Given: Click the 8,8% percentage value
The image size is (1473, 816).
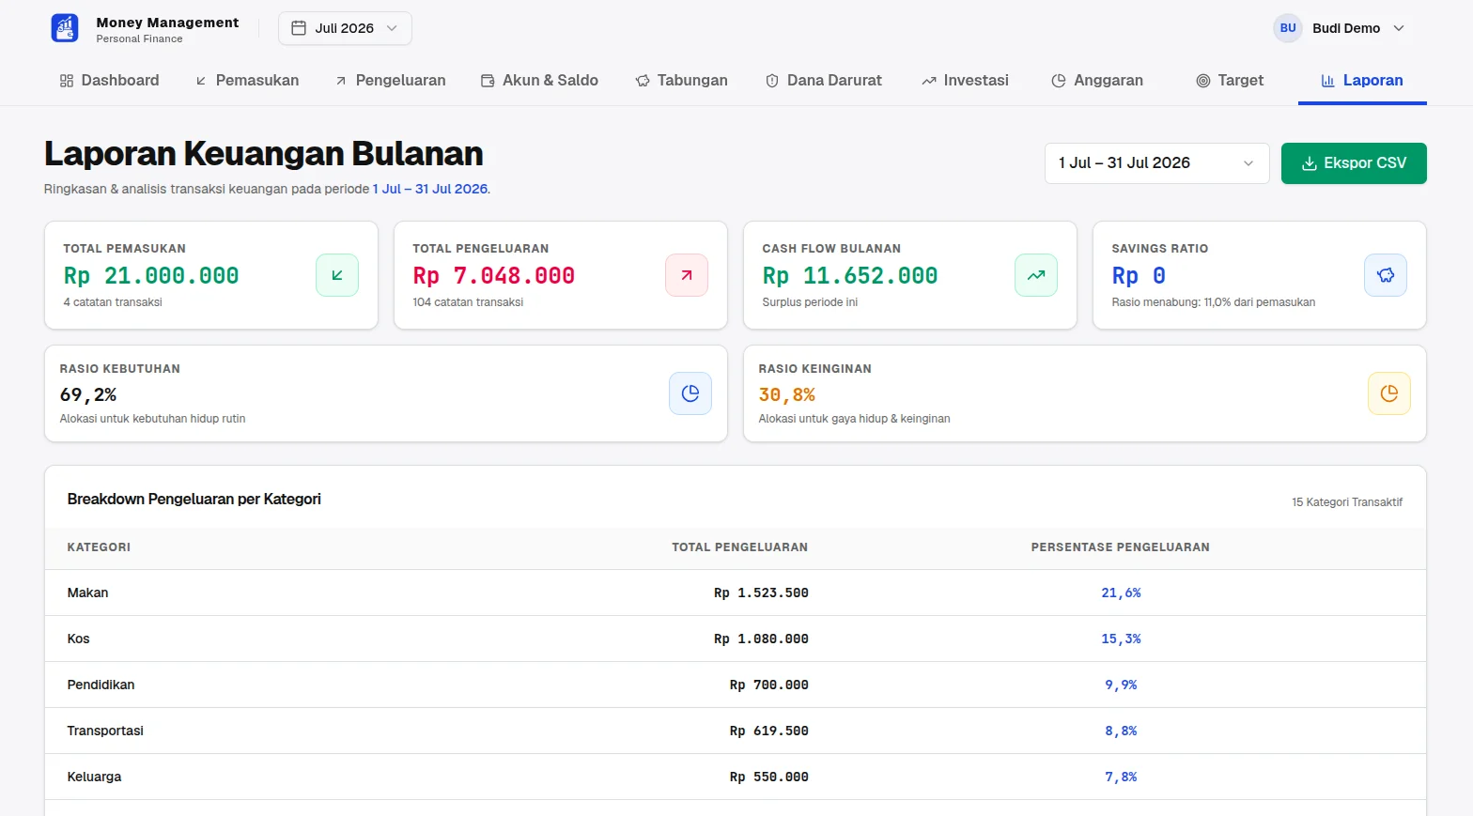Looking at the screenshot, I should coord(1121,731).
